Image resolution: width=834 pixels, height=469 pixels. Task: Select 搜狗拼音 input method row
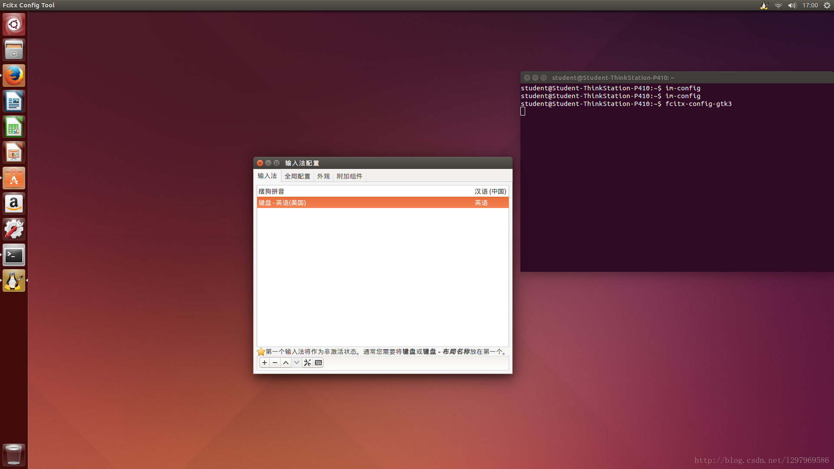tap(383, 192)
